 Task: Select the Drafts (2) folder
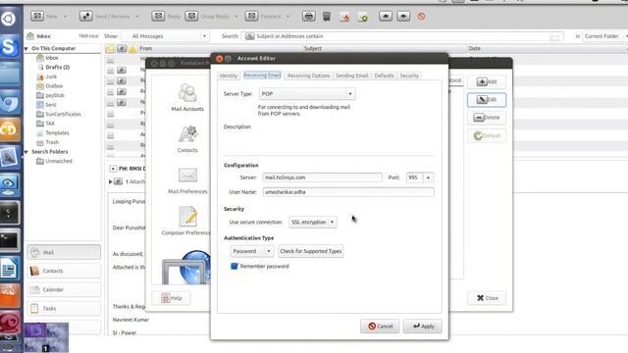57,68
